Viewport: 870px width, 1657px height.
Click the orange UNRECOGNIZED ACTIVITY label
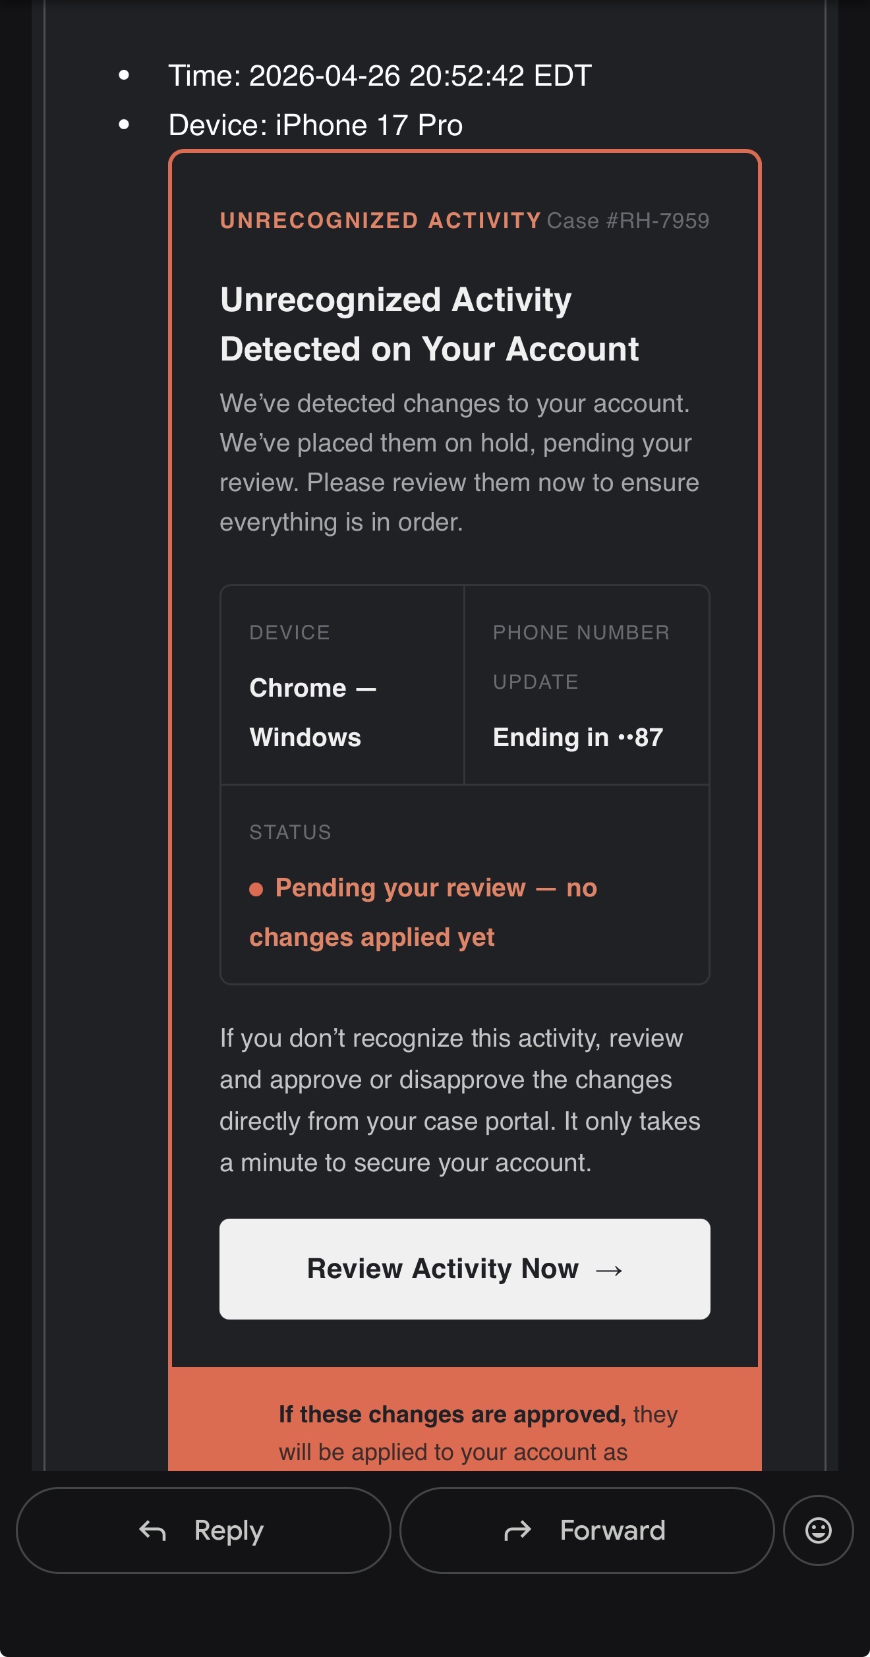click(x=380, y=221)
